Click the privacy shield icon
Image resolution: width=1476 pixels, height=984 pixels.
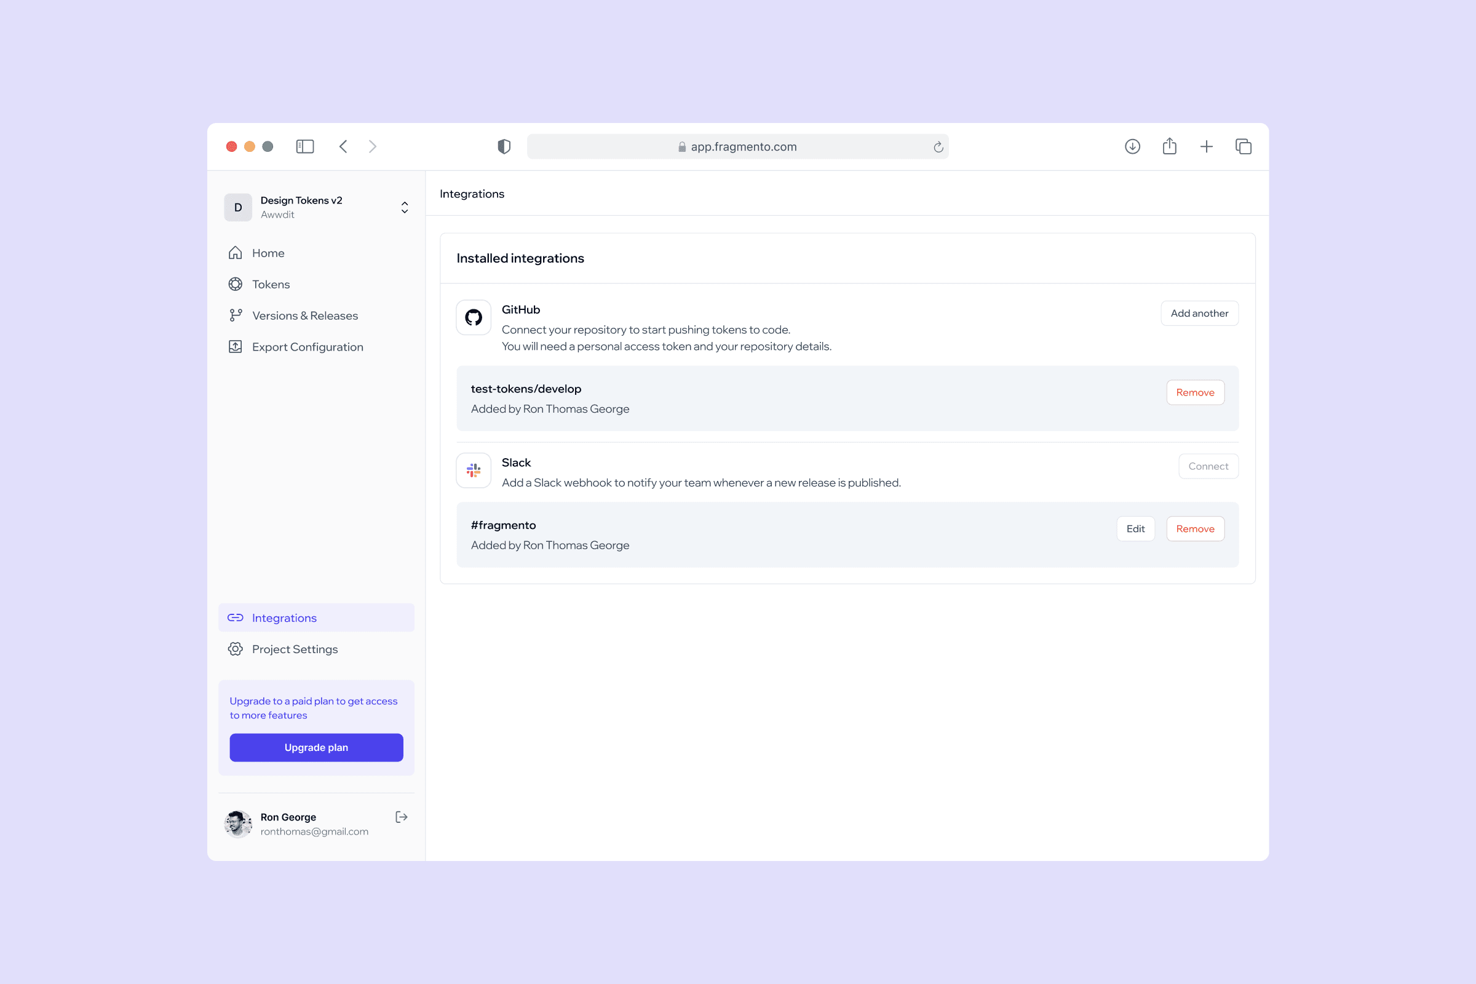point(504,146)
